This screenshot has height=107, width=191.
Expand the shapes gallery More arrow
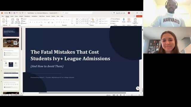point(89,21)
